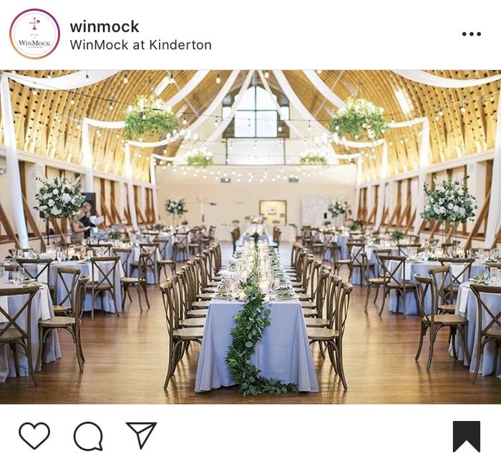This screenshot has width=501, height=459.
Task: Open the WinMock profile picture story ring
Action: point(34,34)
